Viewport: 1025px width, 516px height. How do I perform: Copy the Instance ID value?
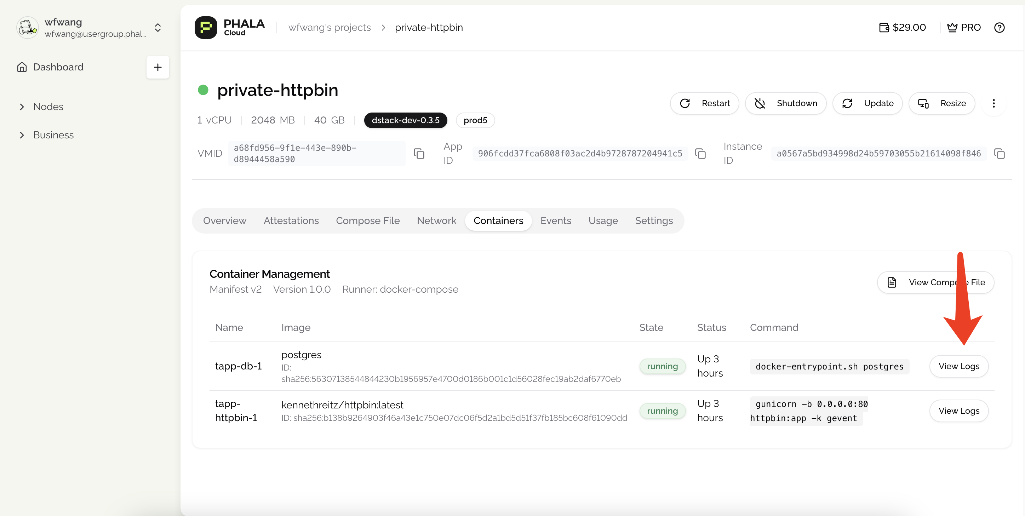click(999, 154)
